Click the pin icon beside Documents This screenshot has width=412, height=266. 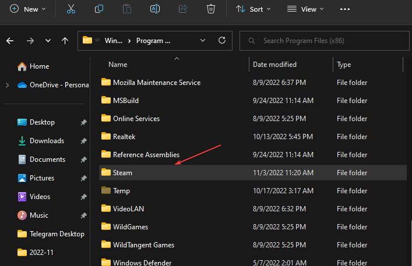(83, 159)
